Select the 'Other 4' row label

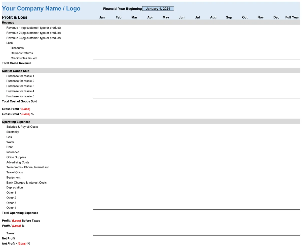coord(11,208)
